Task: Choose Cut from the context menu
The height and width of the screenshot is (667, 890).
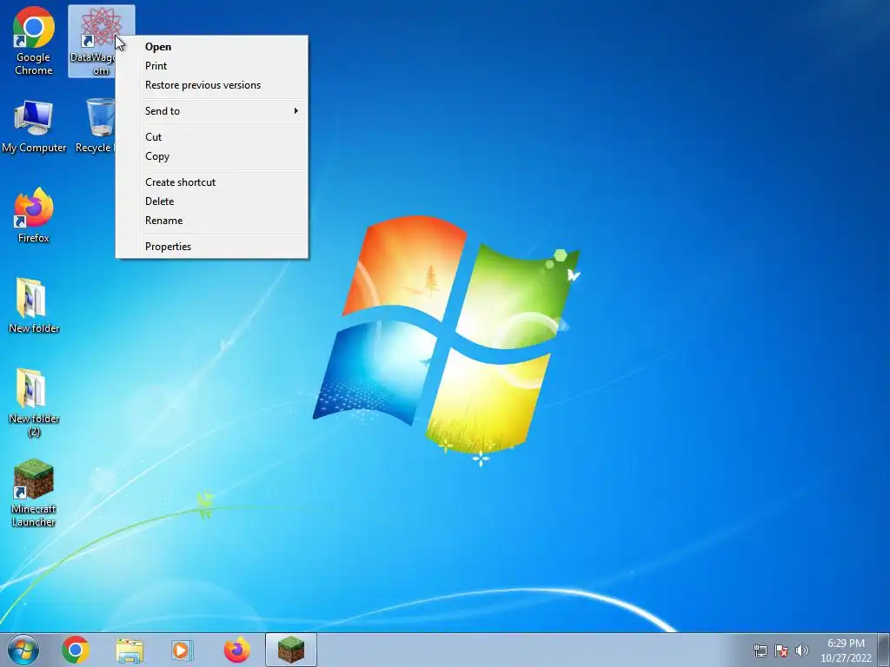Action: pyautogui.click(x=212, y=137)
